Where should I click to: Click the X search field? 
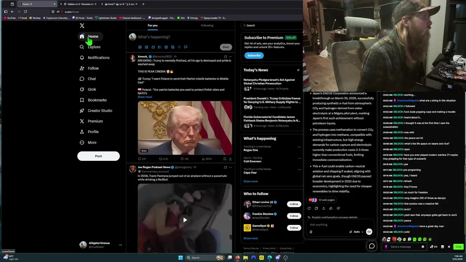[272, 25]
